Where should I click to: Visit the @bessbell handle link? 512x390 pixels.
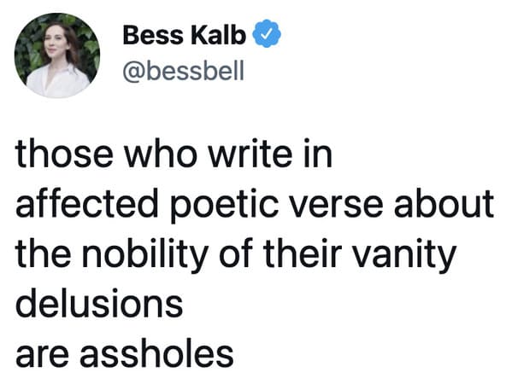point(183,71)
